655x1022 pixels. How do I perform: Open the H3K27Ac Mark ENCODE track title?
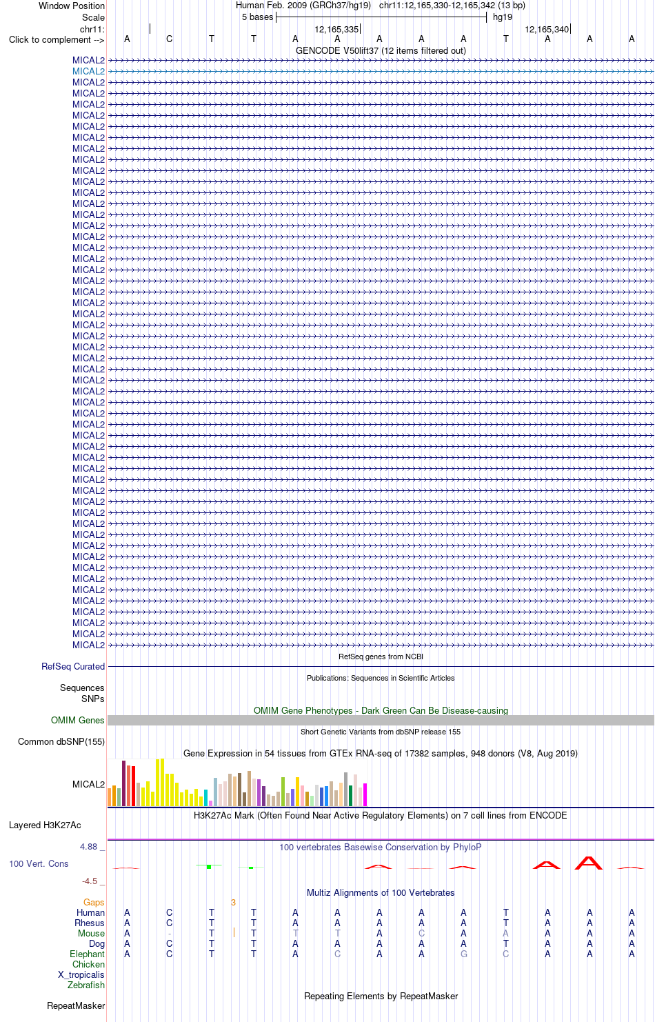[x=381, y=815]
